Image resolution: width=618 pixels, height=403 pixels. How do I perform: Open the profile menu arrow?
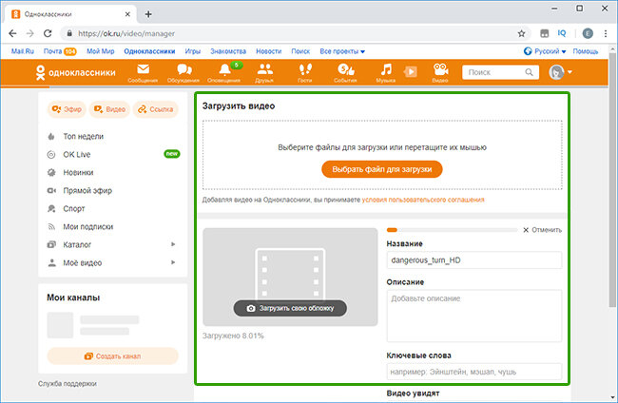coord(570,72)
